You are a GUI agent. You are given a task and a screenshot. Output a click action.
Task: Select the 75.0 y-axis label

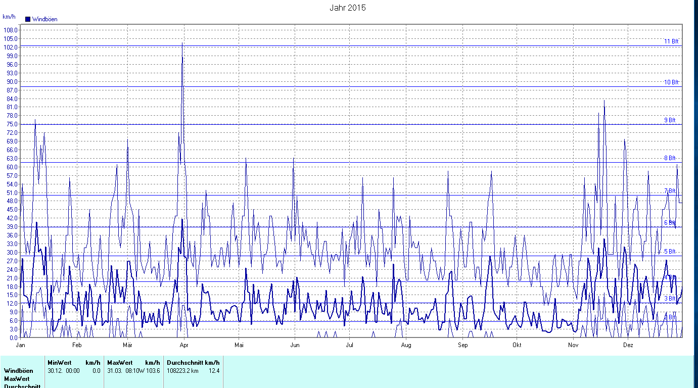pyautogui.click(x=12, y=124)
